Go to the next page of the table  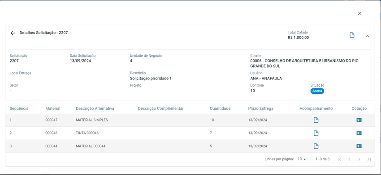(359, 159)
